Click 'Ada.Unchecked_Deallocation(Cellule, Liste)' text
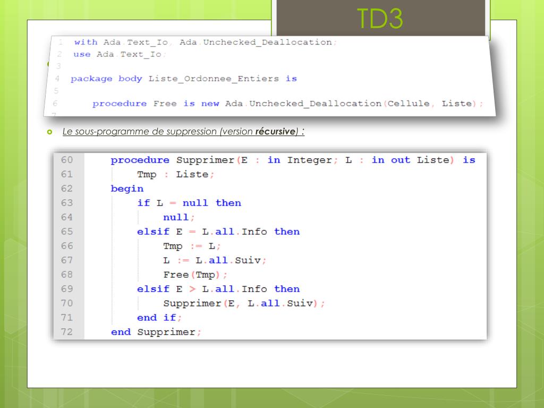 (351, 104)
